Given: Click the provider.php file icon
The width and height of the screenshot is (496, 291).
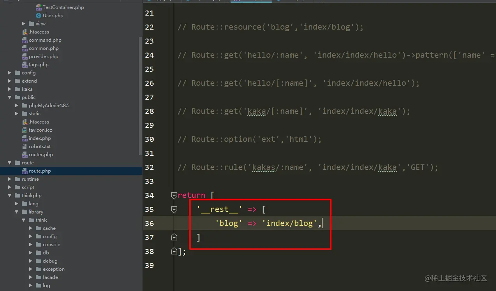Looking at the screenshot, I should (x=25, y=56).
